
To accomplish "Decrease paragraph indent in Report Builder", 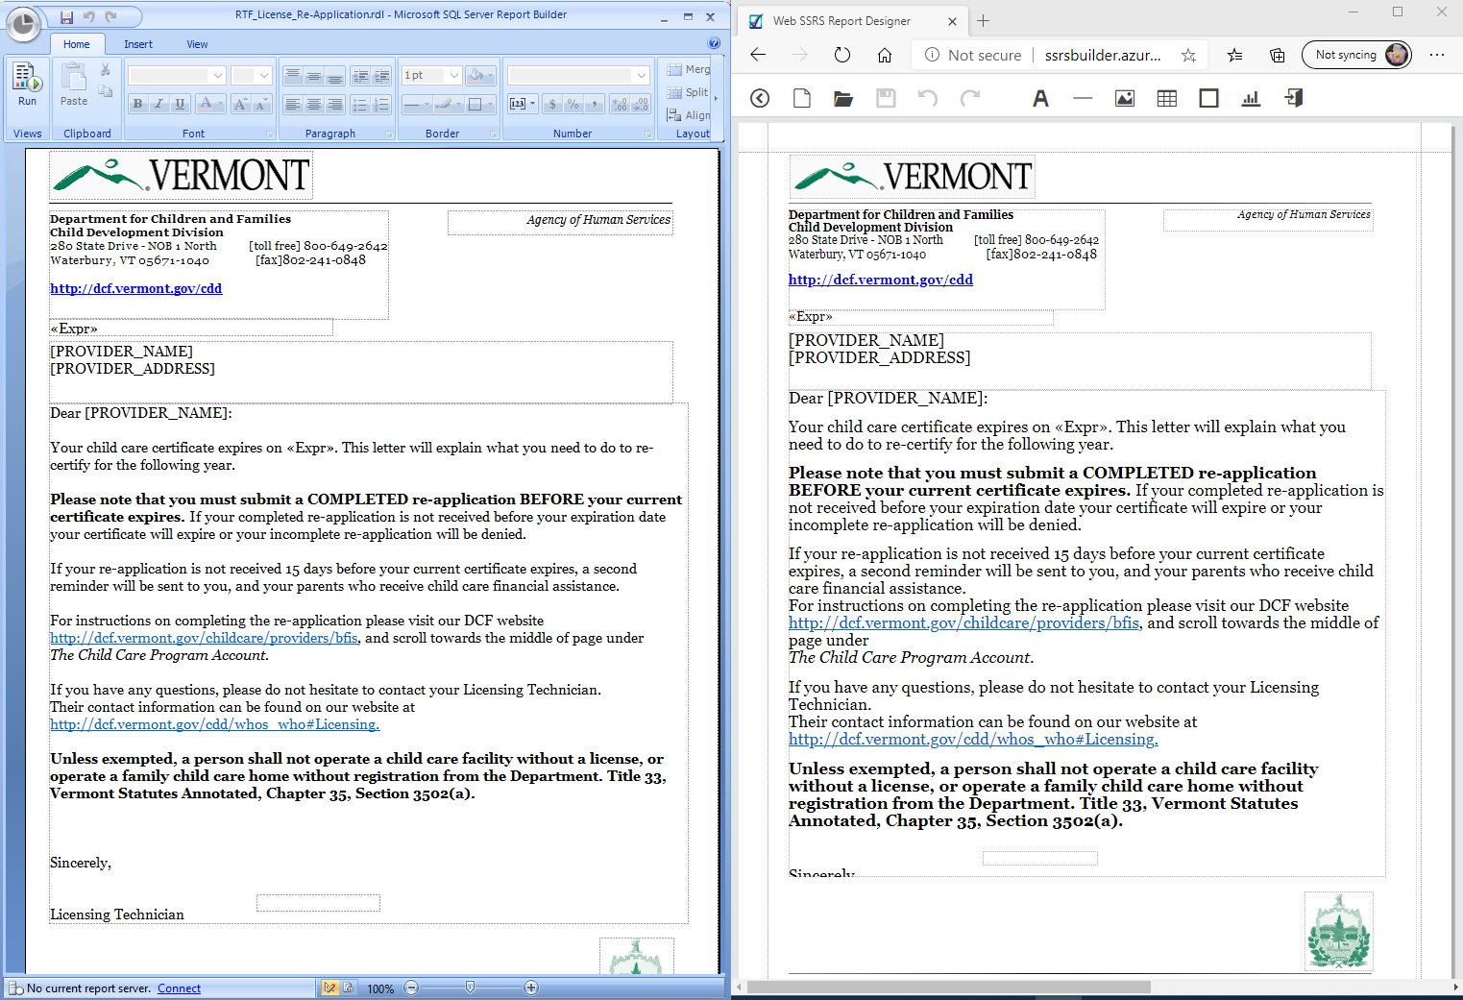I will (x=360, y=76).
